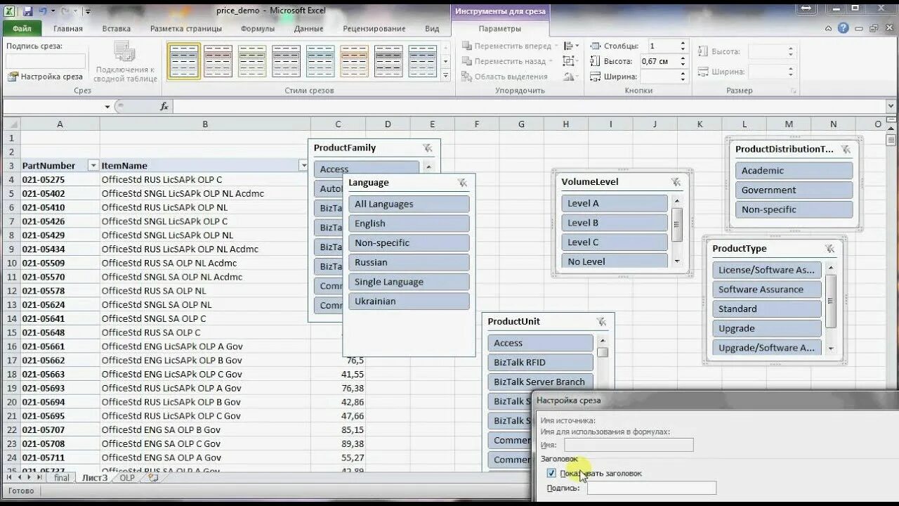The image size is (899, 506).
Task: Select BizTalk RFID in ProductUnit slicer
Action: pyautogui.click(x=541, y=362)
